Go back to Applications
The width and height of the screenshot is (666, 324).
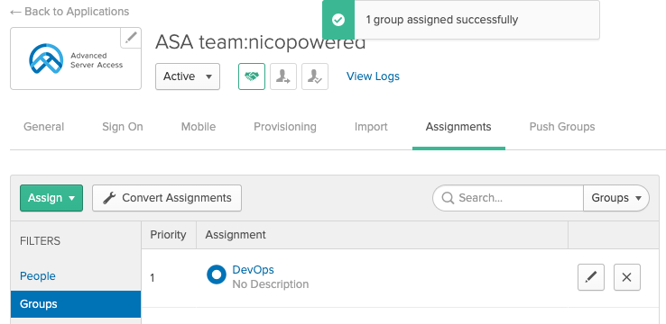[69, 12]
